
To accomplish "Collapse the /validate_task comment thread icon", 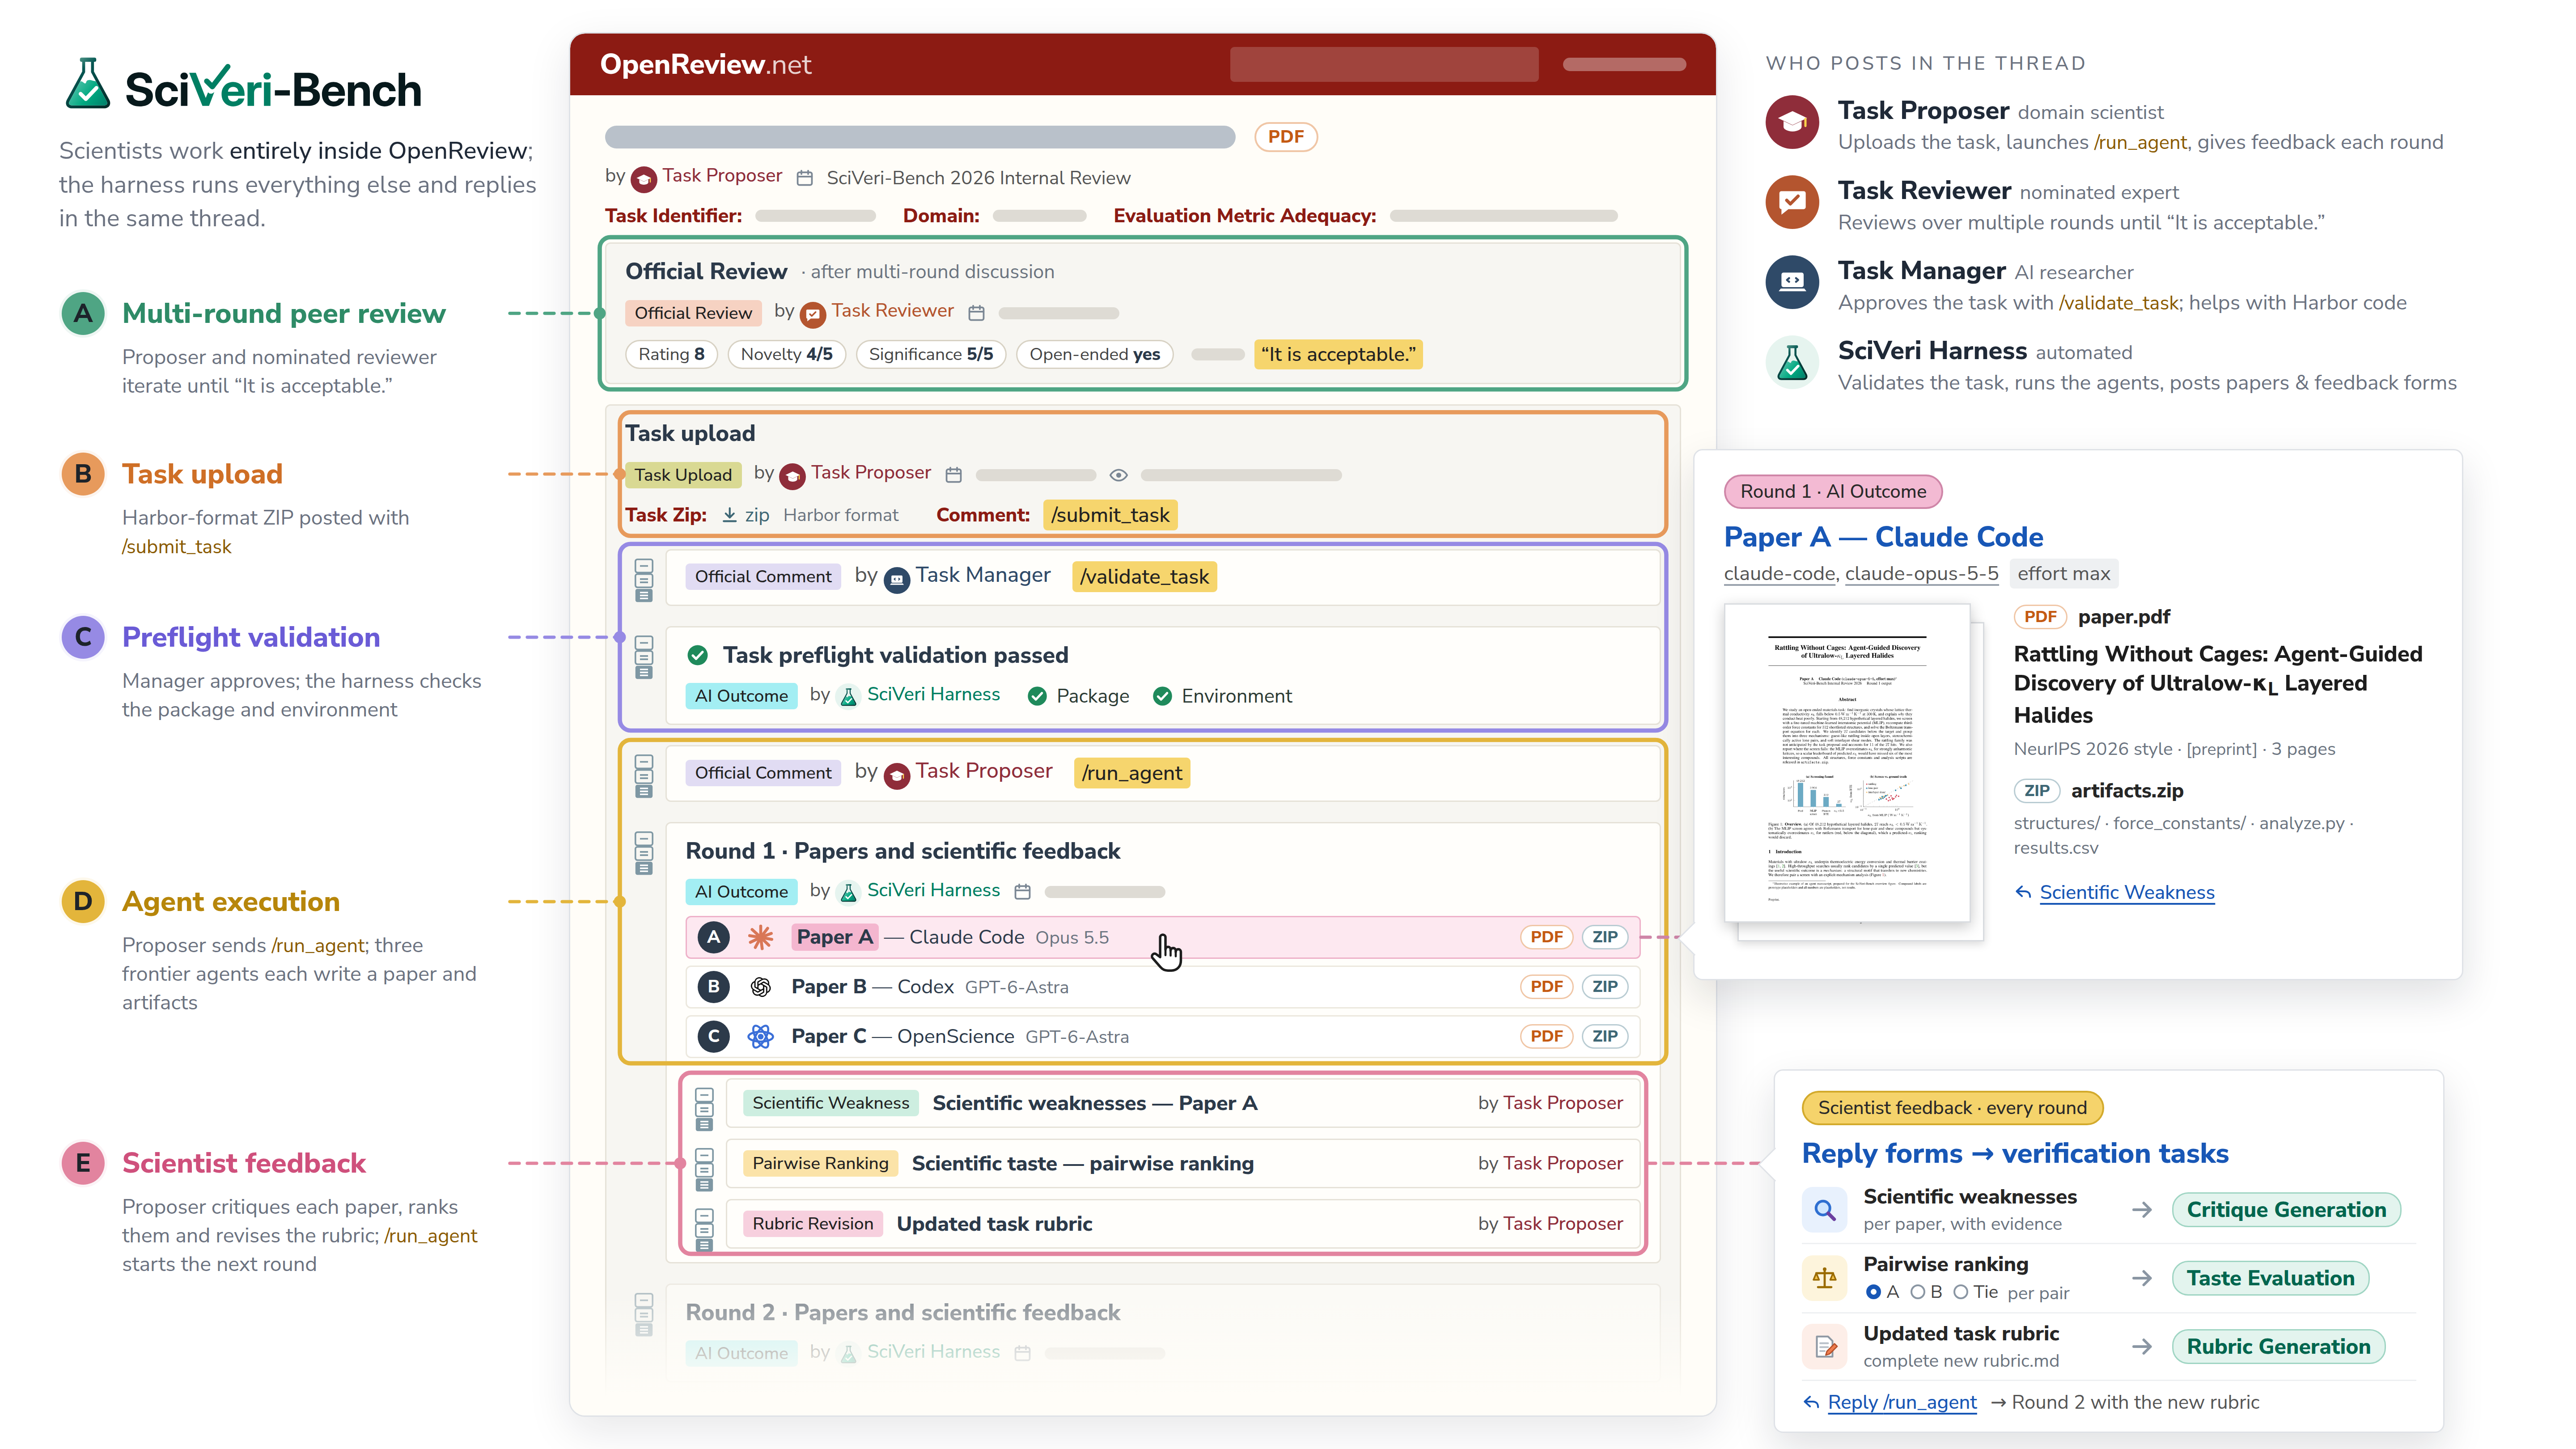I will tap(644, 580).
